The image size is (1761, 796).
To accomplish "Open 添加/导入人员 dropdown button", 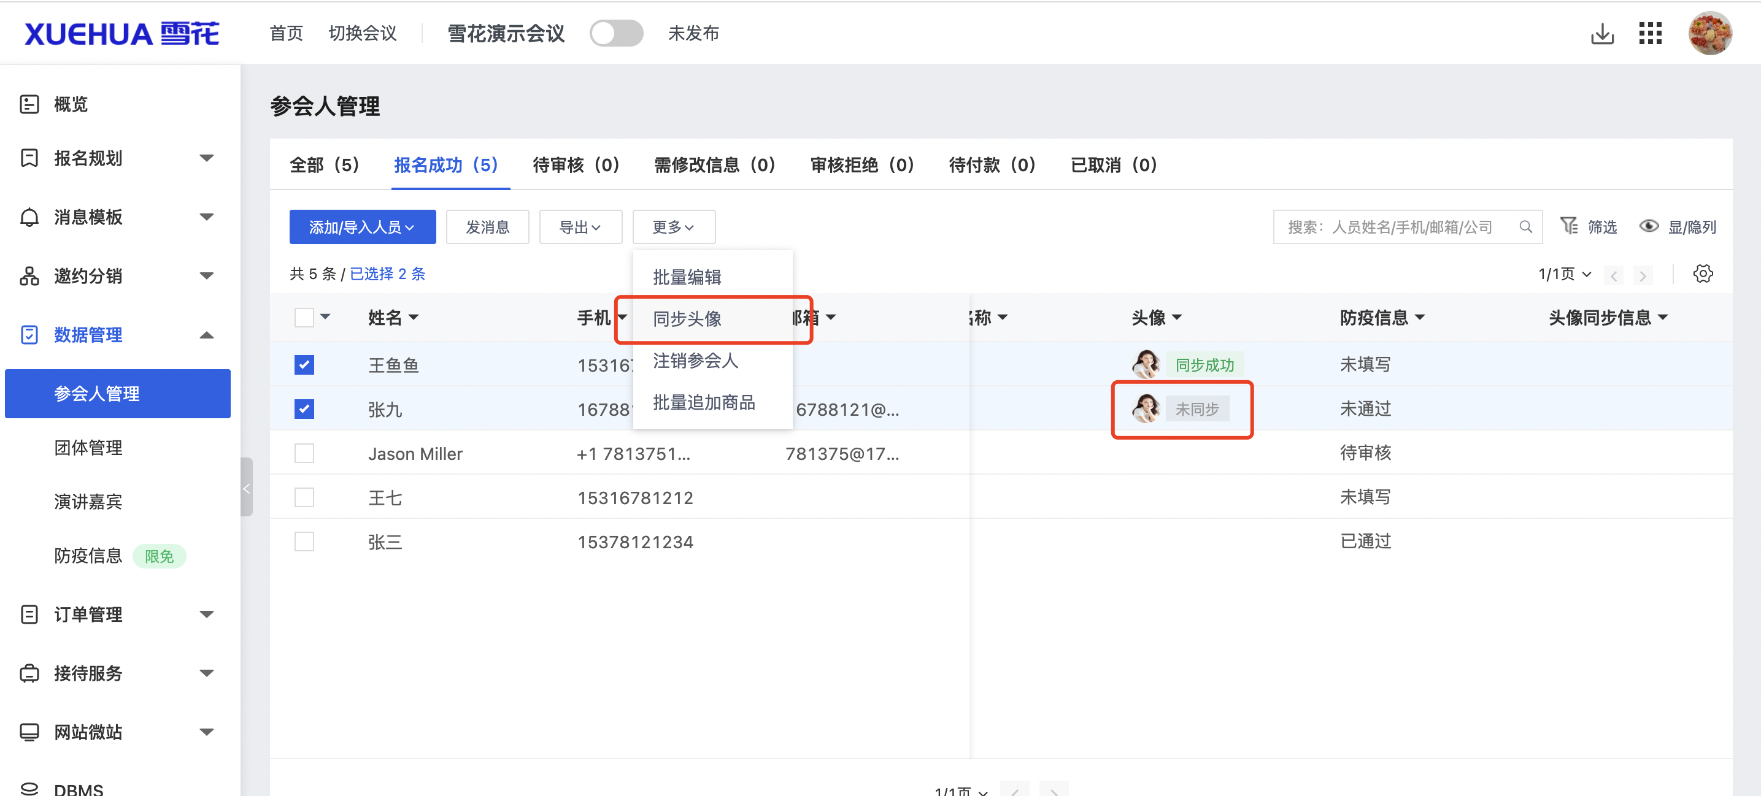I will pyautogui.click(x=362, y=227).
